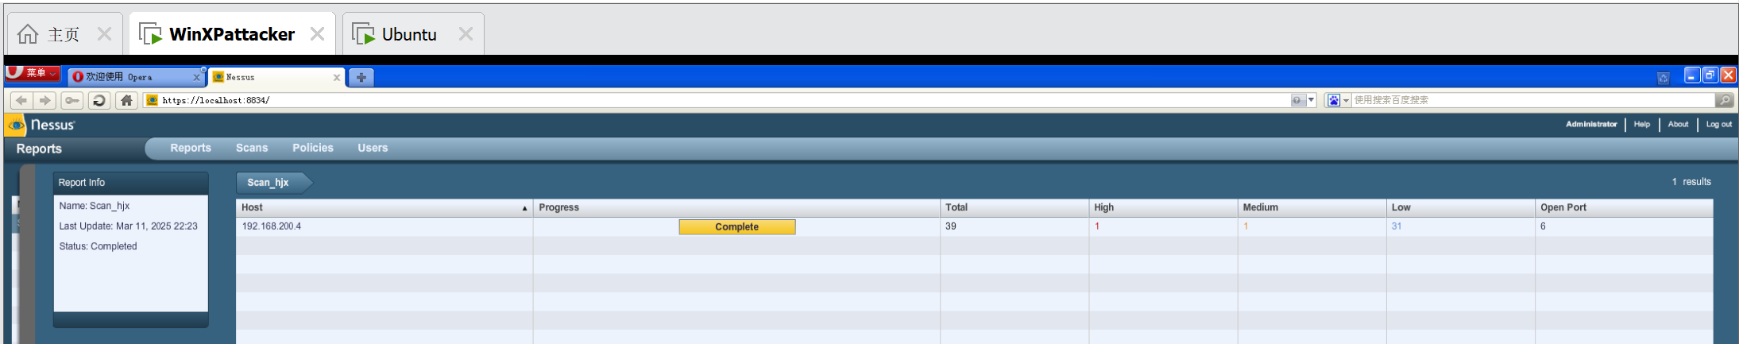The width and height of the screenshot is (1739, 344).
Task: Open the Scans menu in Nessus
Action: tap(252, 148)
